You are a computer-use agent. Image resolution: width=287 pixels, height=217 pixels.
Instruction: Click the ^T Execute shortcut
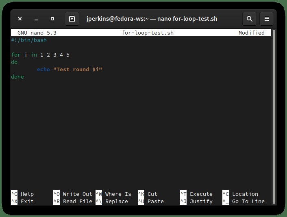(x=196, y=194)
